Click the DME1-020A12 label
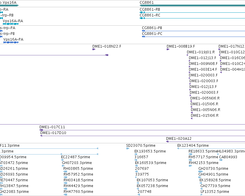The height and width of the screenshot is (196, 245). click(179, 139)
